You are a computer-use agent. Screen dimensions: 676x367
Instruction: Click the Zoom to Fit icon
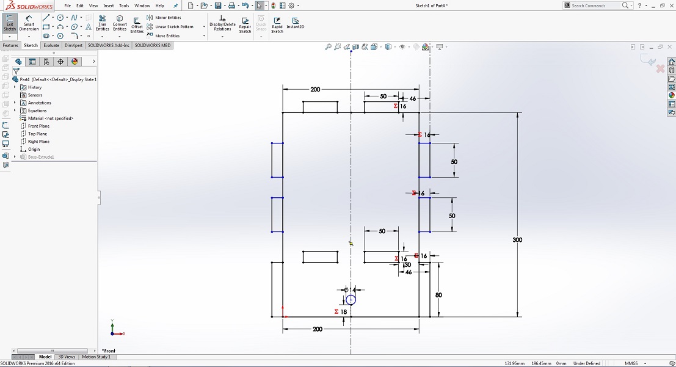328,46
